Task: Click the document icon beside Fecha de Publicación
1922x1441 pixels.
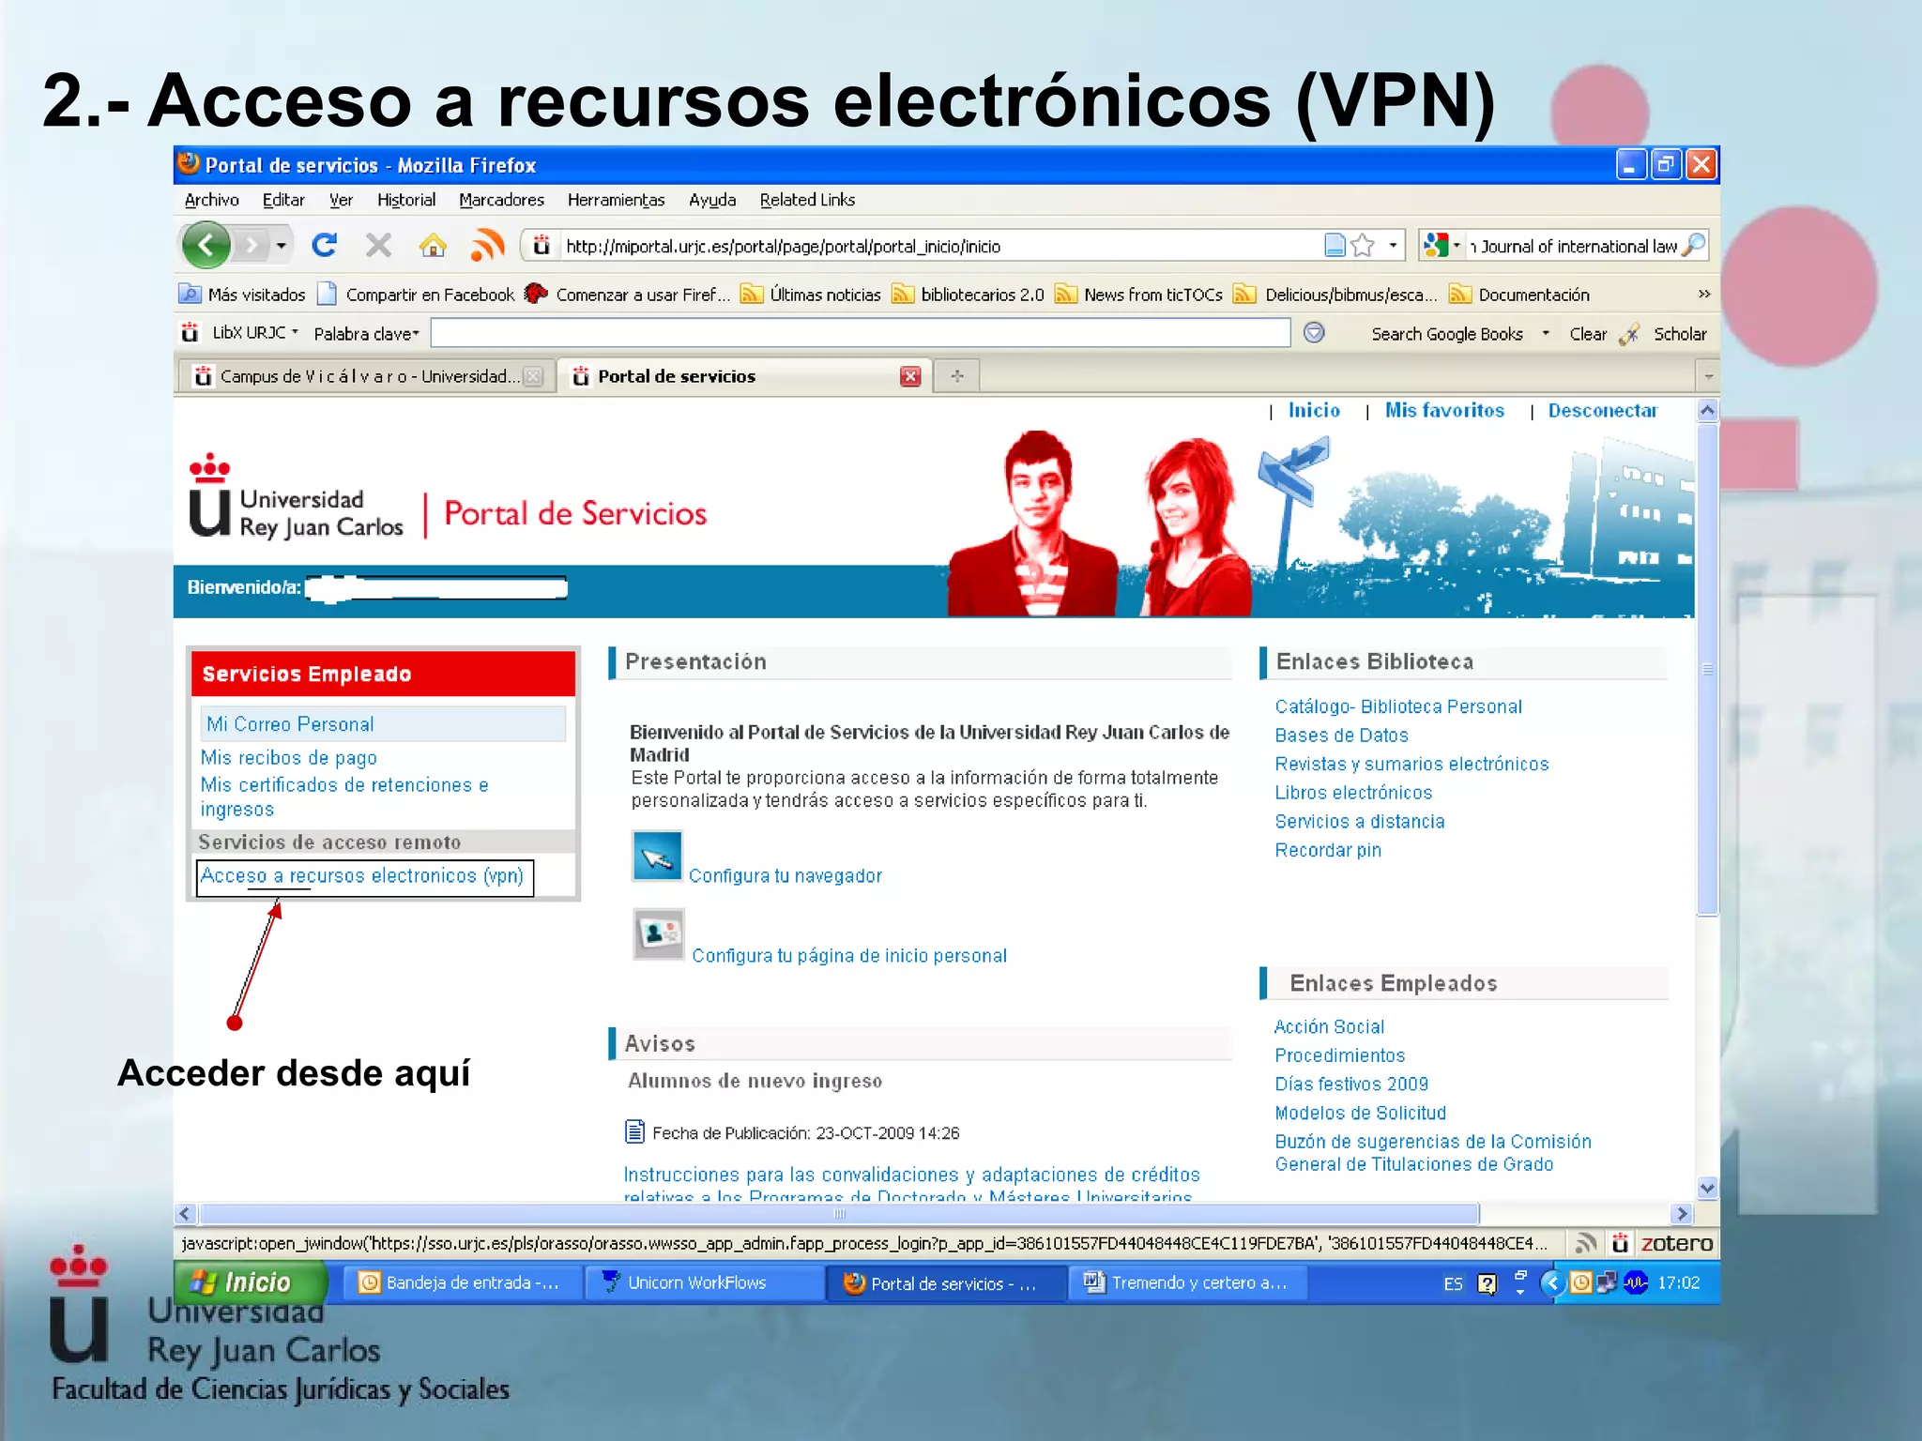Action: pos(635,1131)
